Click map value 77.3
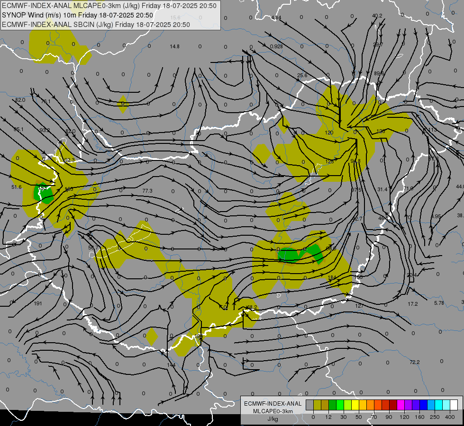Image resolution: width=464 pixels, height=426 pixels. 147,191
